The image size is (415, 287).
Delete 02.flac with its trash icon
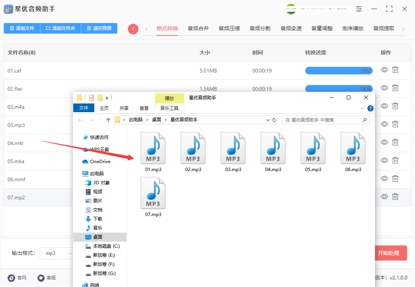[x=395, y=88]
